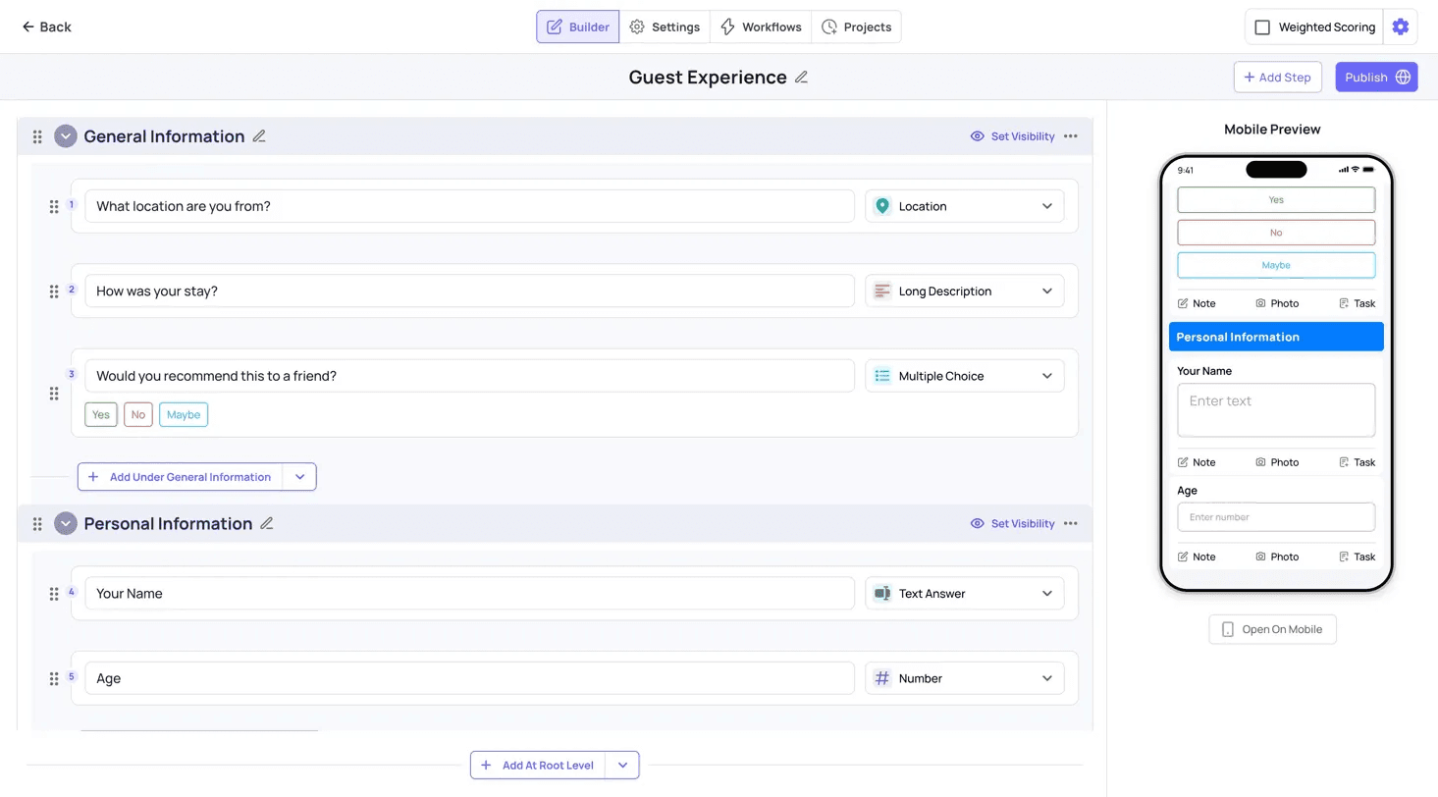Click the pencil icon beside General Information
This screenshot has width=1438, height=797.
click(x=259, y=136)
